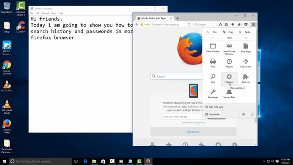Open Camtasia Studio 8 desktop icon
Viewport: 293px width, 165px height.
[x=21, y=9]
